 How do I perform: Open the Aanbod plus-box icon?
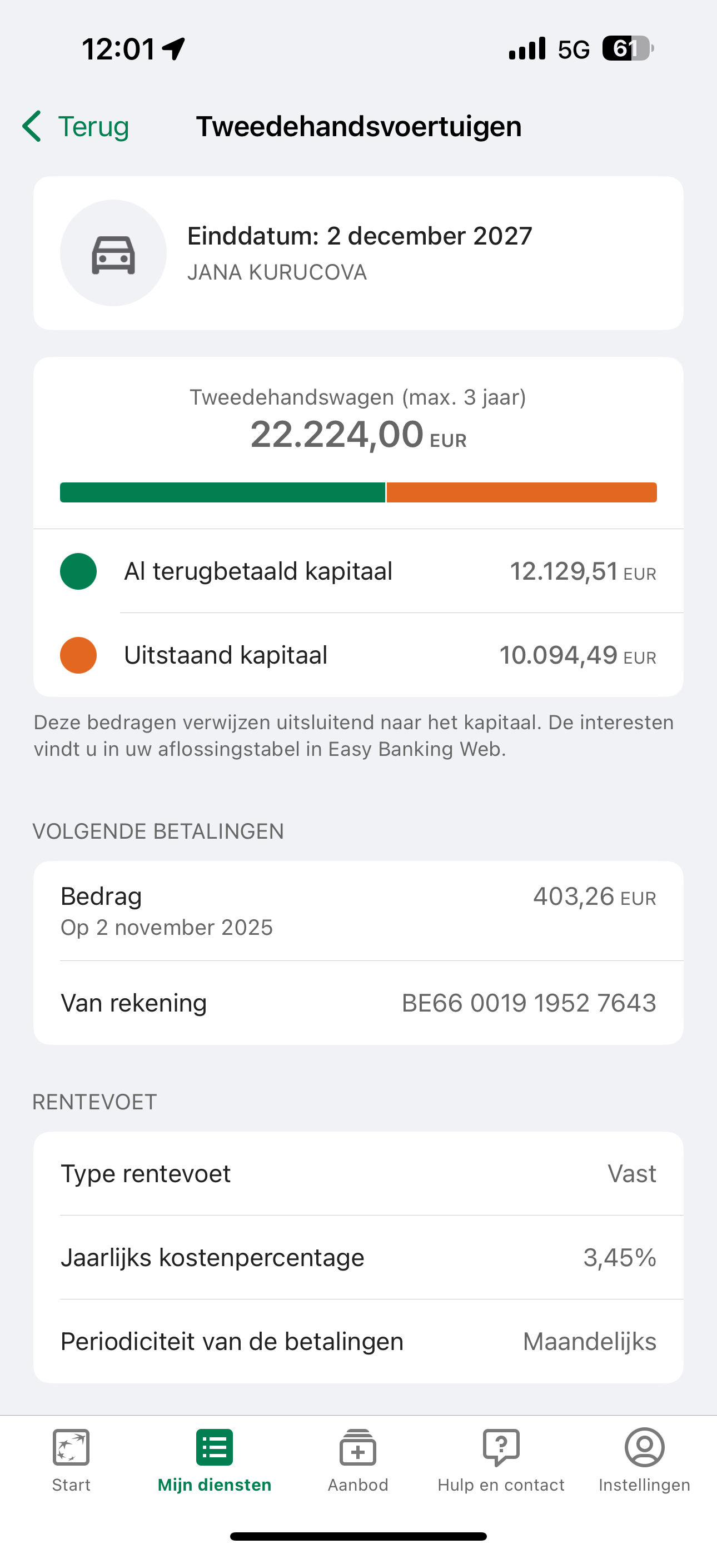[358, 1447]
